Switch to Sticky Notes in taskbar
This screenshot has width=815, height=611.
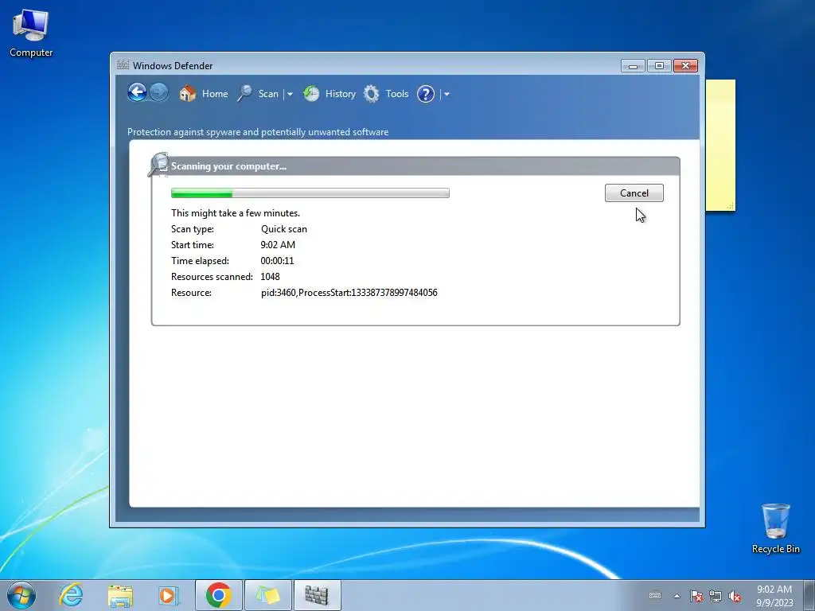[x=267, y=595]
